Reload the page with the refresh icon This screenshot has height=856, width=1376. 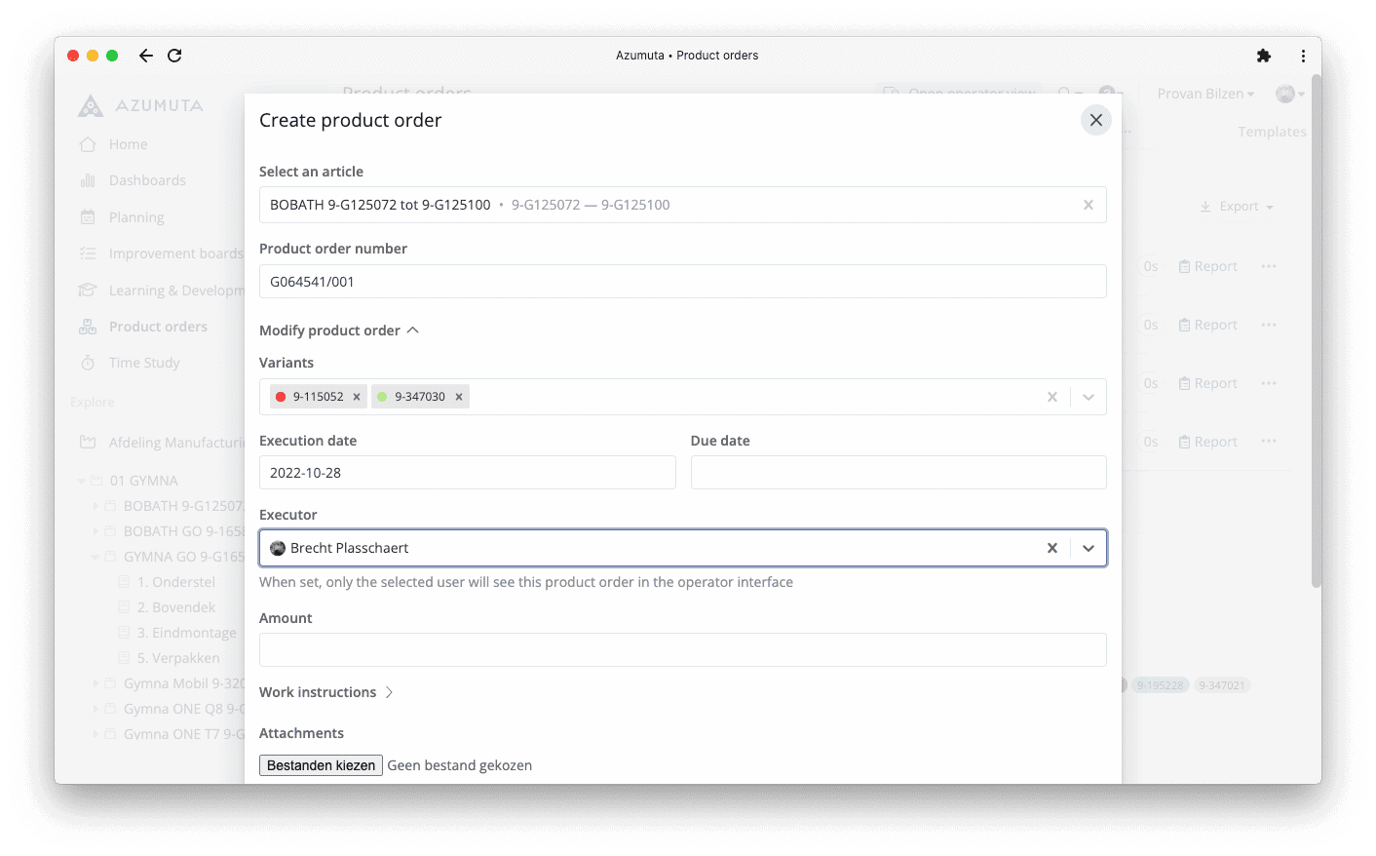click(x=174, y=56)
